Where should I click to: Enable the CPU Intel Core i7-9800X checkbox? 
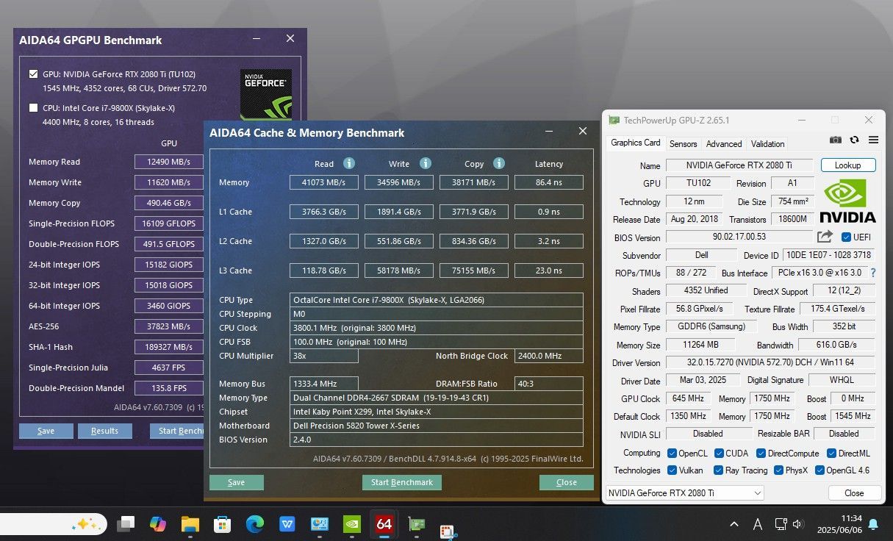tap(33, 108)
